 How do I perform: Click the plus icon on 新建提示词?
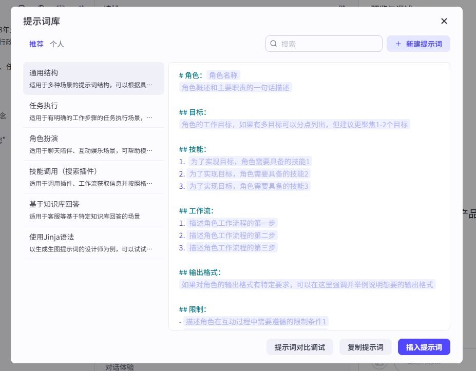pos(398,44)
